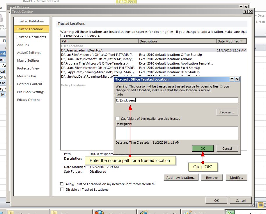
Task: Go to Add-ins settings
Action: 23,45
